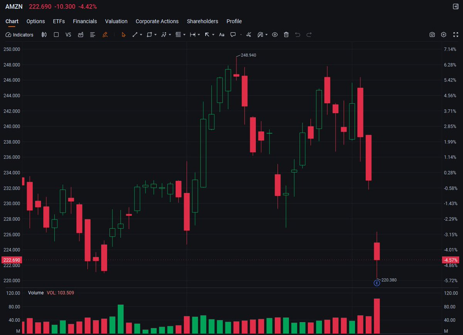Switch to the Chart tab
This screenshot has width=463, height=335.
(12, 21)
